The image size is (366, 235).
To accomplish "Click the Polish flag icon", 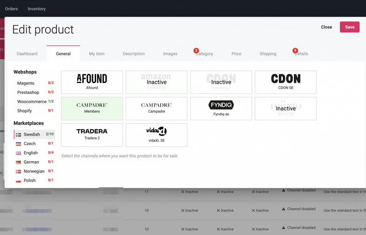I will pos(18,181).
